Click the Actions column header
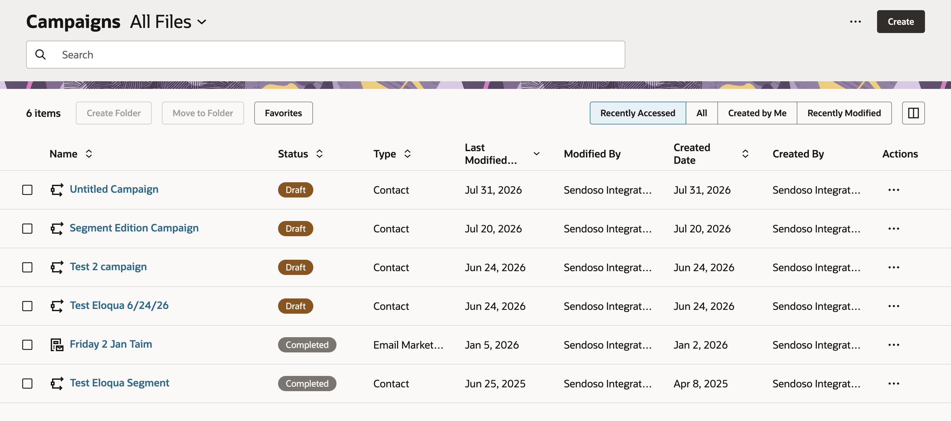Image resolution: width=951 pixels, height=421 pixels. (x=900, y=154)
